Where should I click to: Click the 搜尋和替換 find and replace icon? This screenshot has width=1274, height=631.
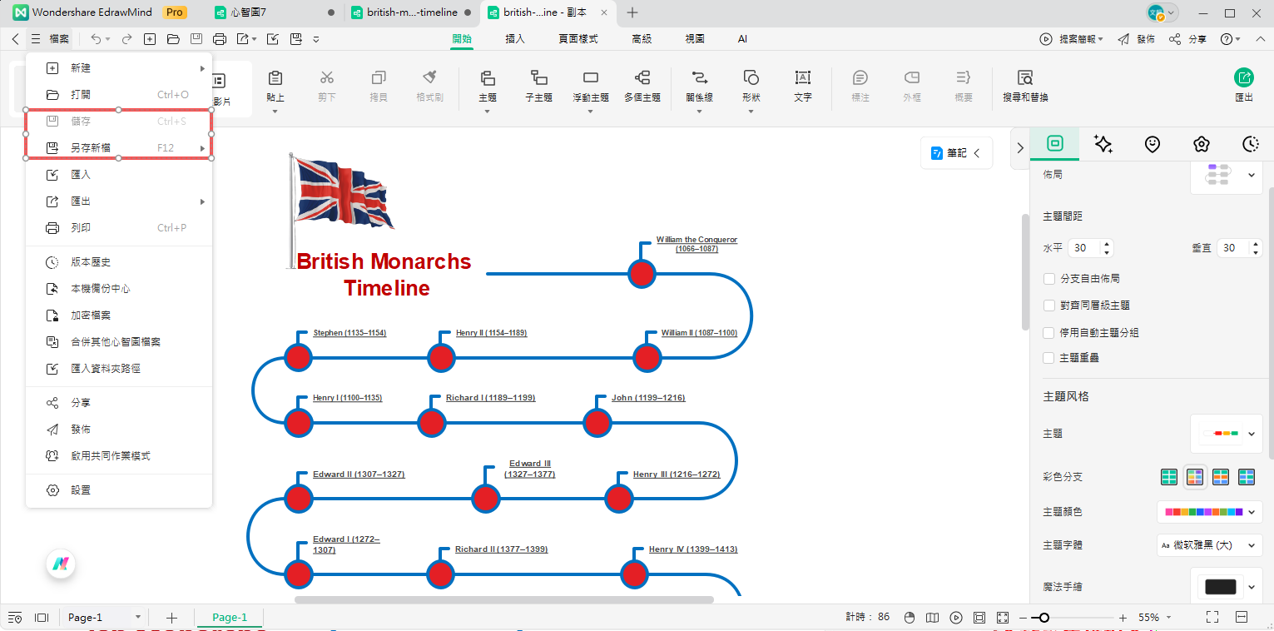(1025, 78)
